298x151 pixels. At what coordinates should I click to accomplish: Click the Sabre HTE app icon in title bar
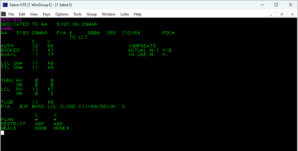click(x=5, y=5)
